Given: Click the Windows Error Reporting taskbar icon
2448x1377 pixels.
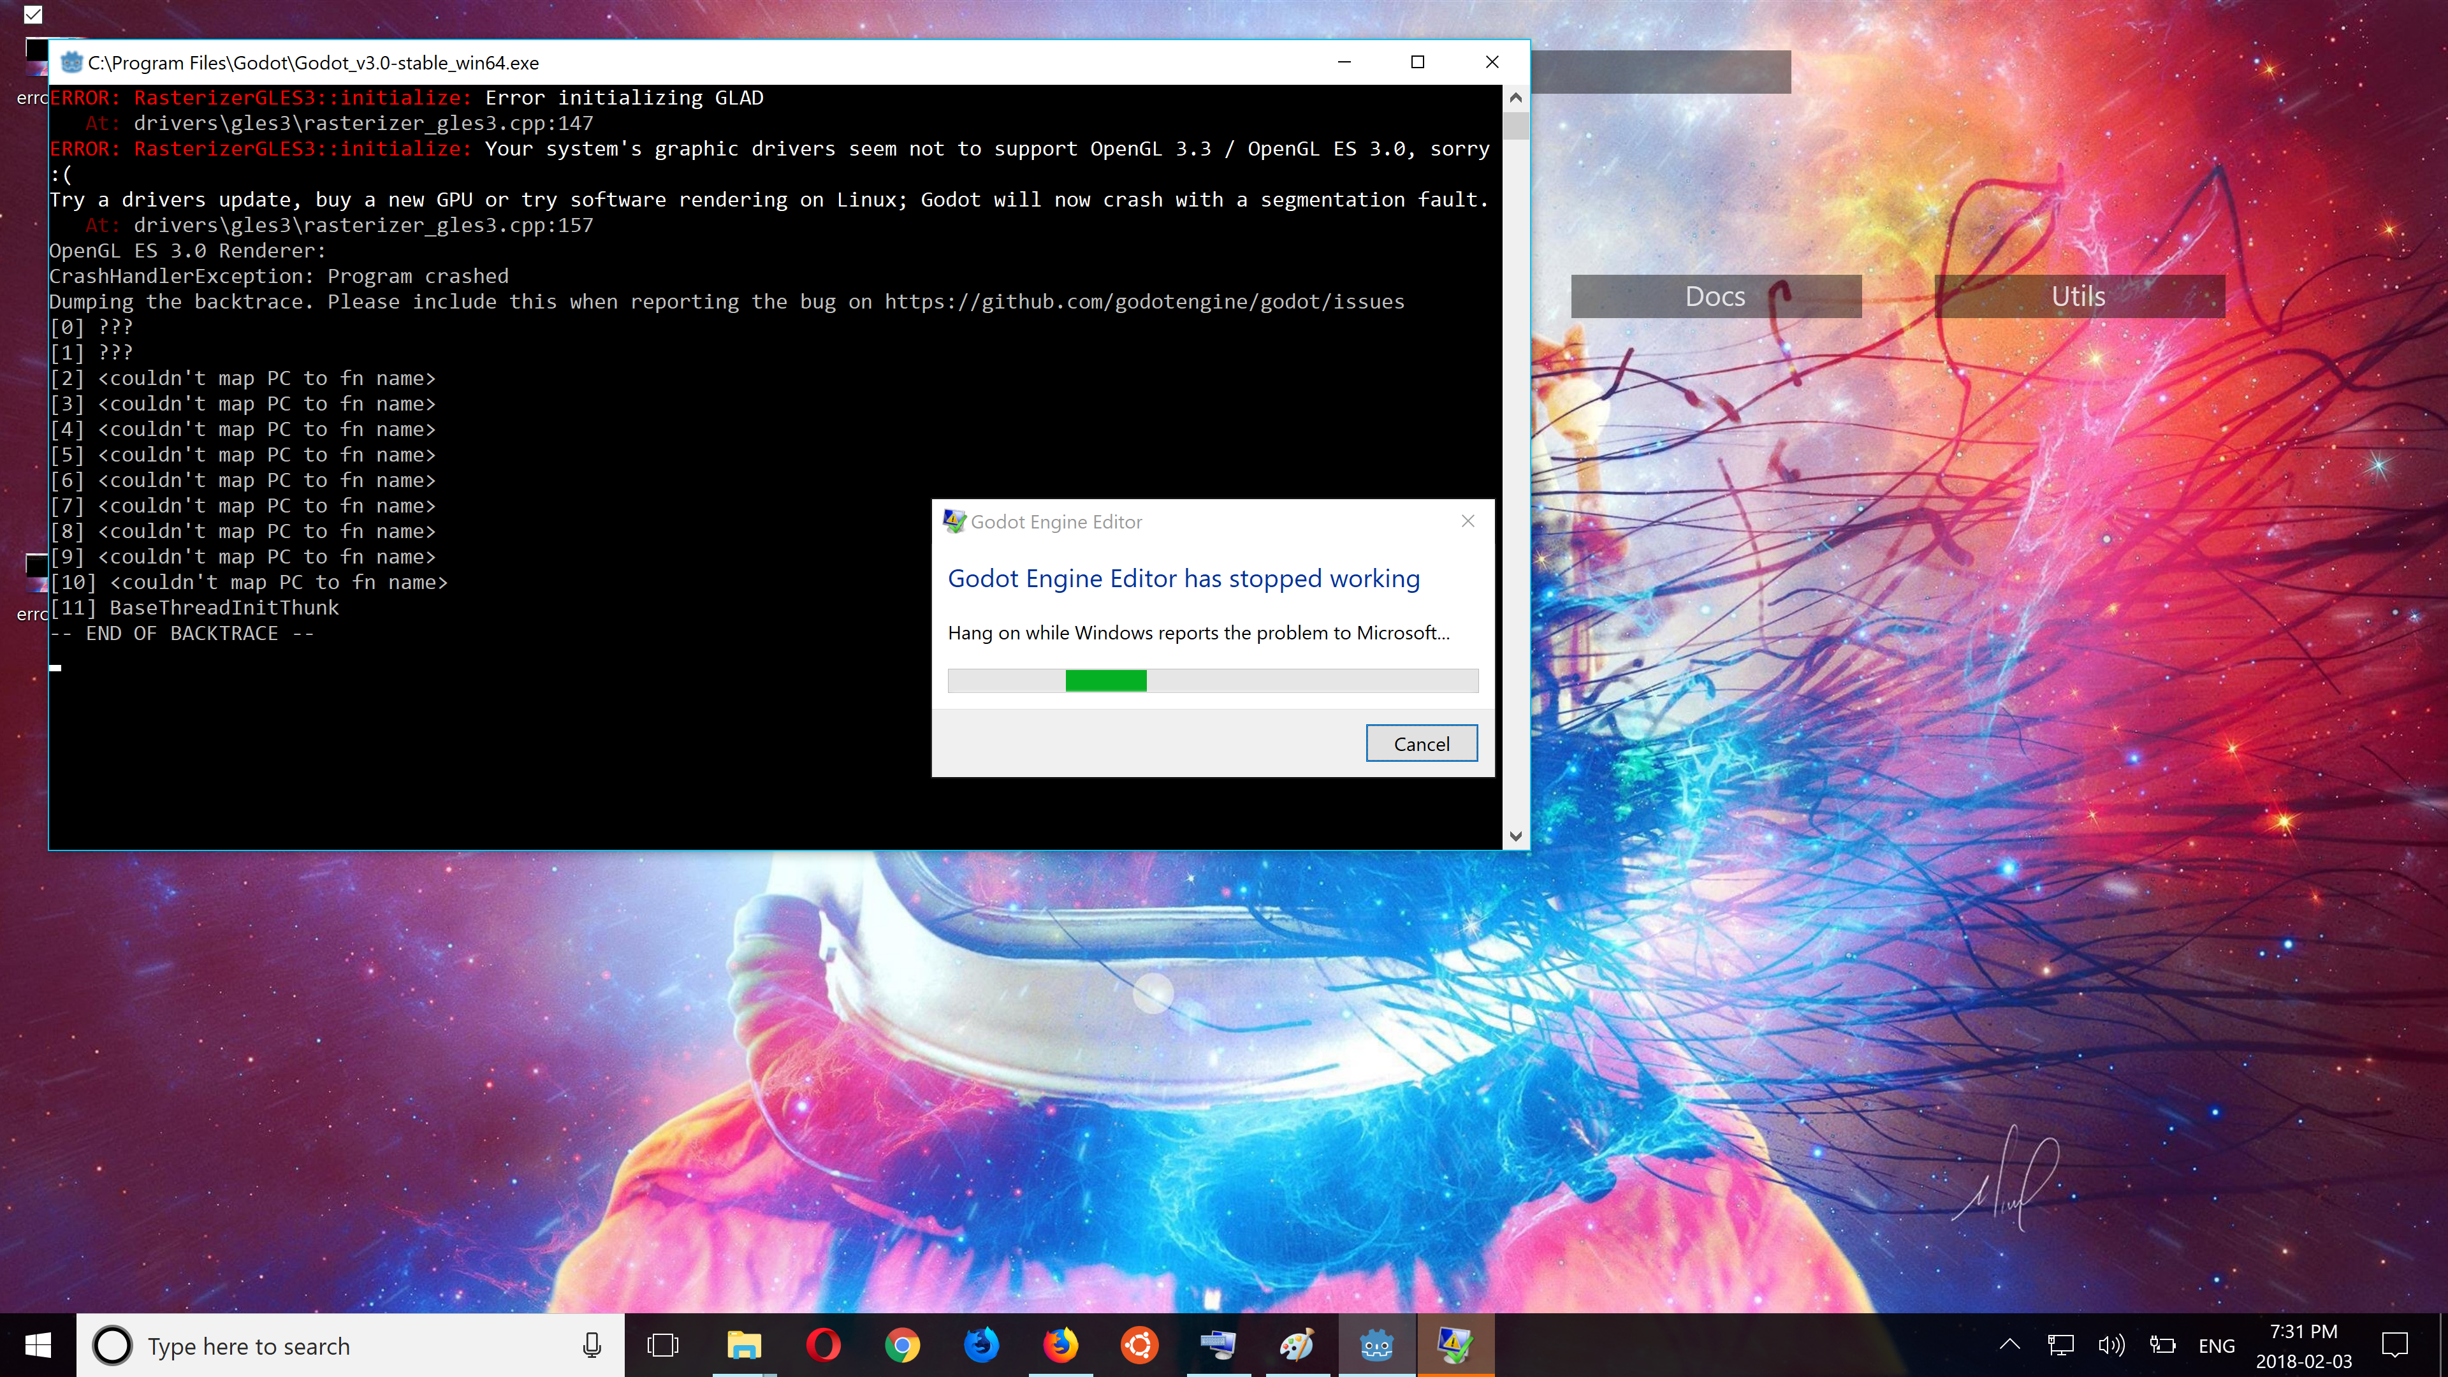Looking at the screenshot, I should click(1456, 1346).
